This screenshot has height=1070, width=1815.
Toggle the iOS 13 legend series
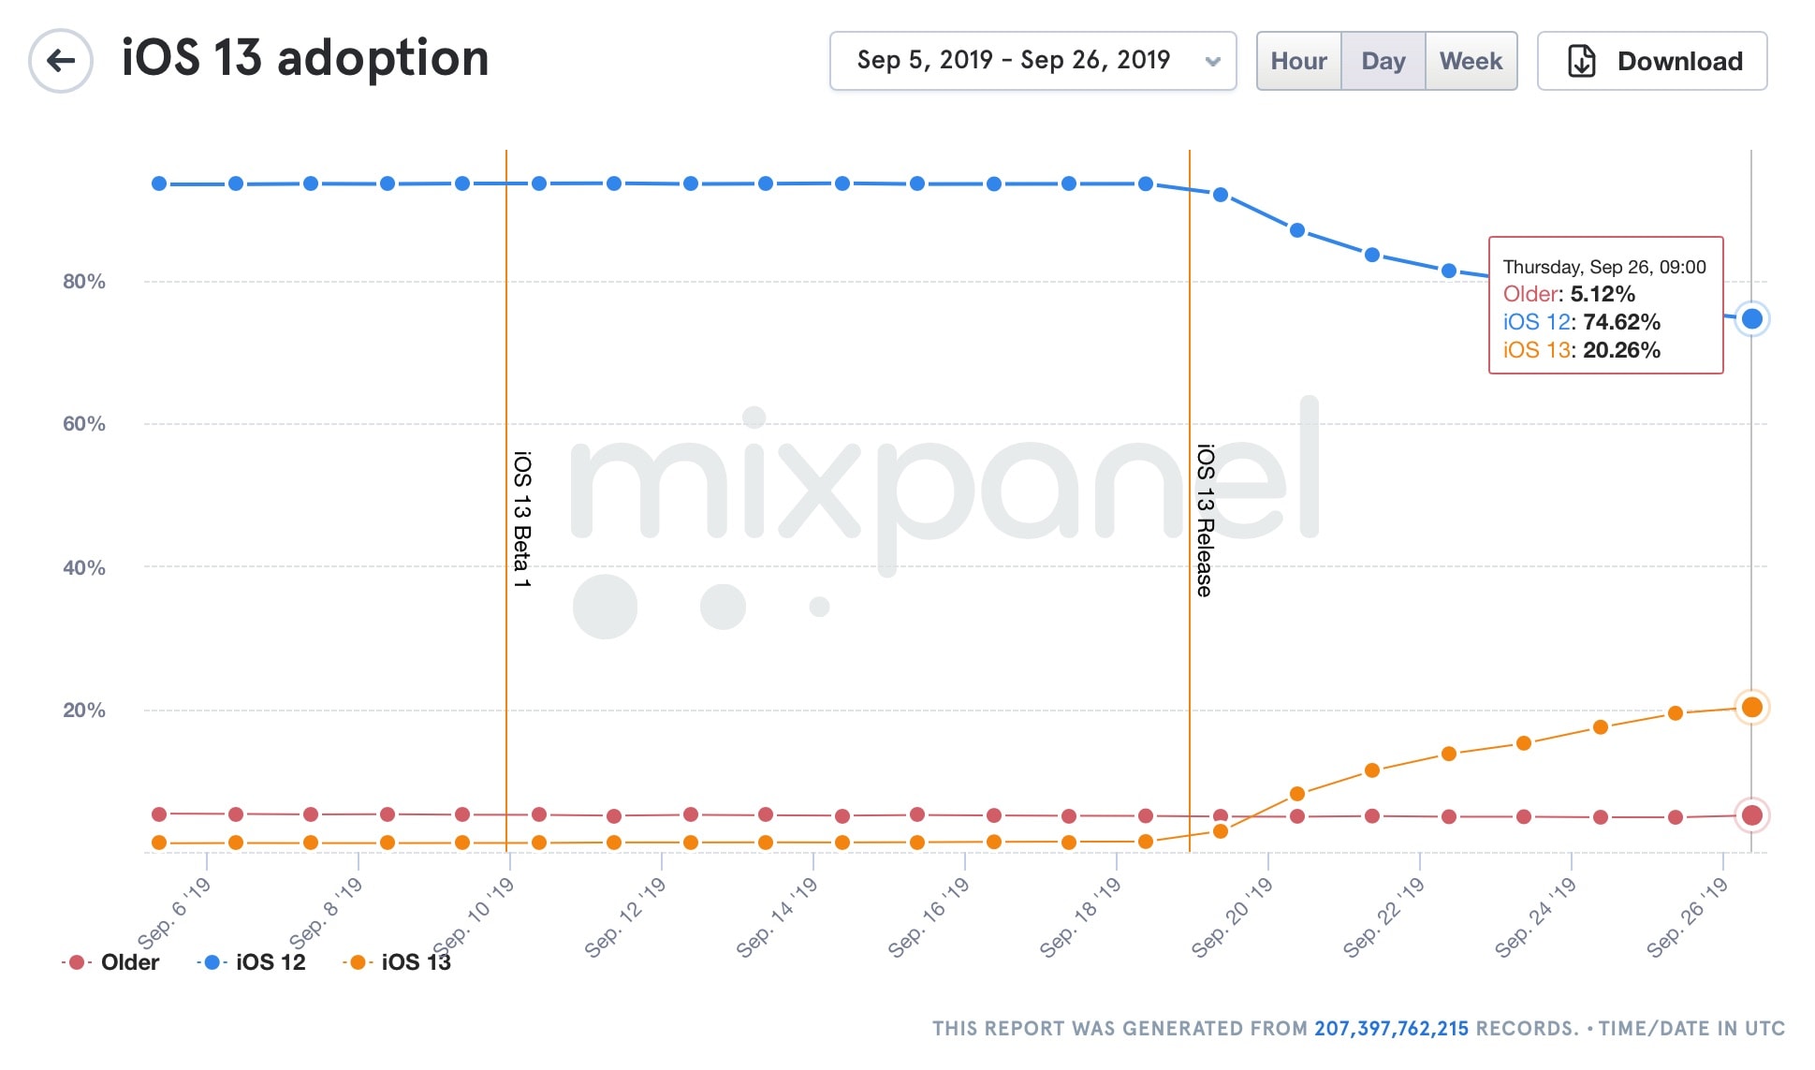pos(416,962)
